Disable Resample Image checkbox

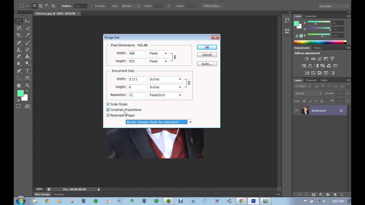108,115
